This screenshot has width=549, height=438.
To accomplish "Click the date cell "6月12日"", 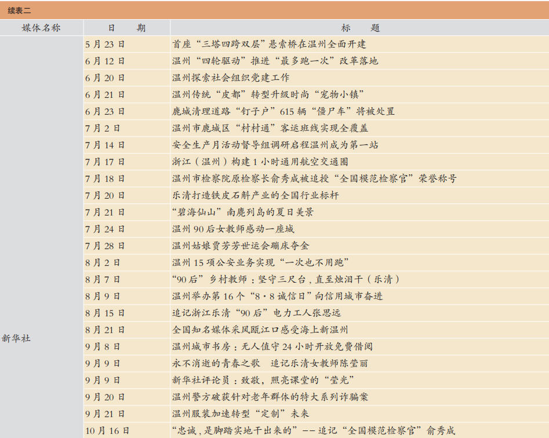I will pos(105,61).
